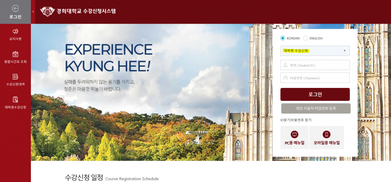Open the 대학원수강신청 clipboard icon

15,99
